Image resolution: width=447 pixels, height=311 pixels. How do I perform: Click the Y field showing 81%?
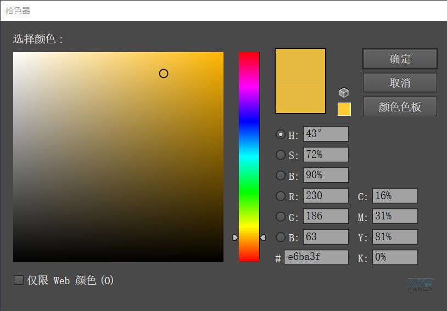pyautogui.click(x=395, y=236)
